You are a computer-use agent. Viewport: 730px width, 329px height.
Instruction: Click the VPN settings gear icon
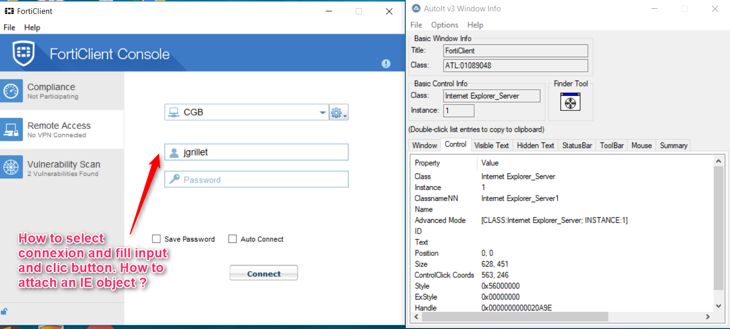pyautogui.click(x=339, y=112)
